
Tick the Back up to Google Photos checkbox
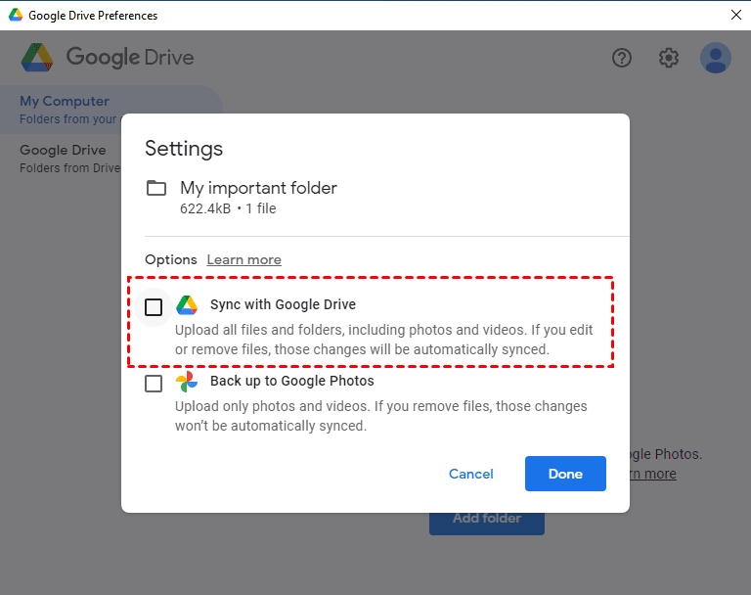(x=154, y=384)
